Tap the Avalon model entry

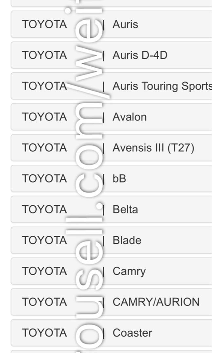(130, 117)
